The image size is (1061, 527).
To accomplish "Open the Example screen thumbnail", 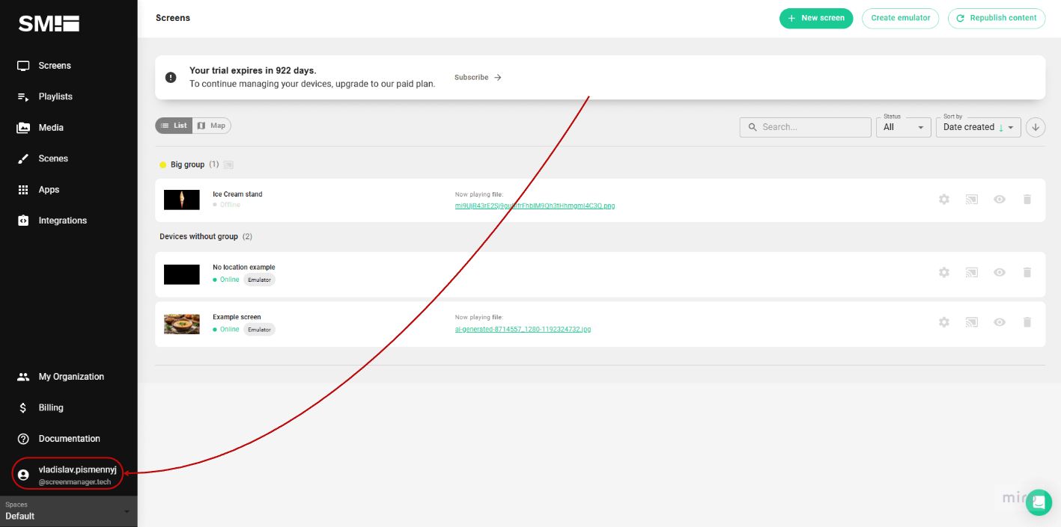I will click(x=182, y=324).
